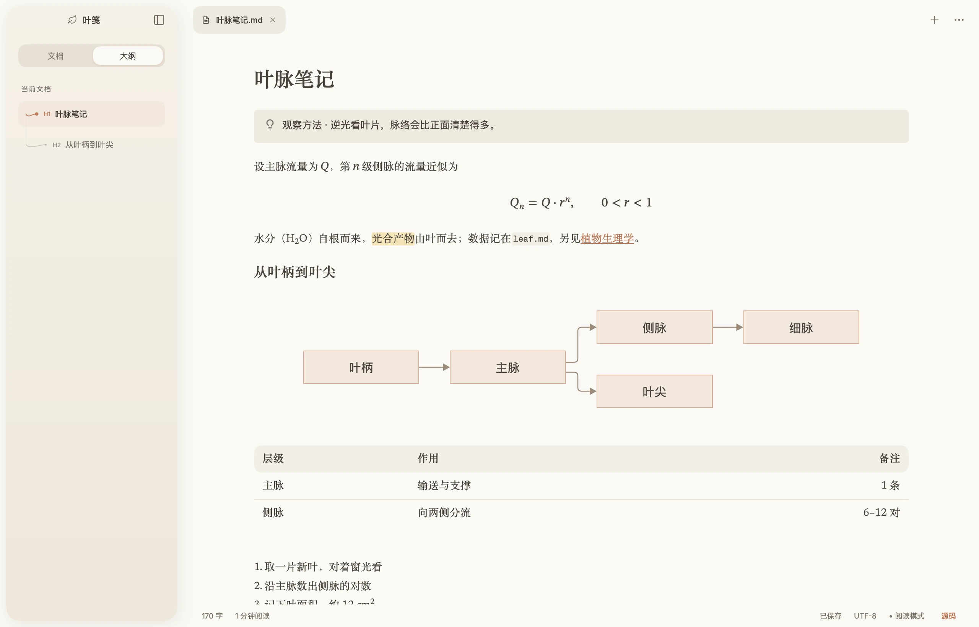This screenshot has width=979, height=627.
Task: Select the 叶脉笔记.md file tab
Action: pyautogui.click(x=239, y=20)
